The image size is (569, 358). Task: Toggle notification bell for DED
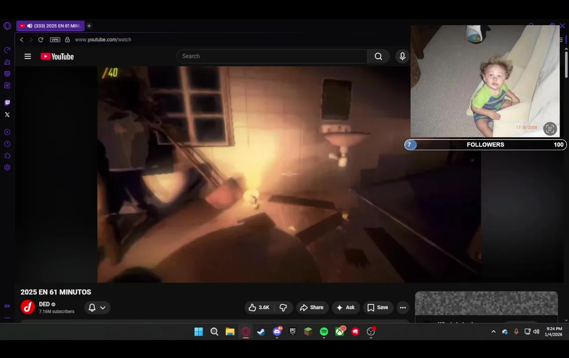coord(92,307)
